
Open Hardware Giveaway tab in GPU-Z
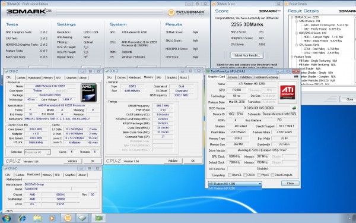(x=266, y=77)
